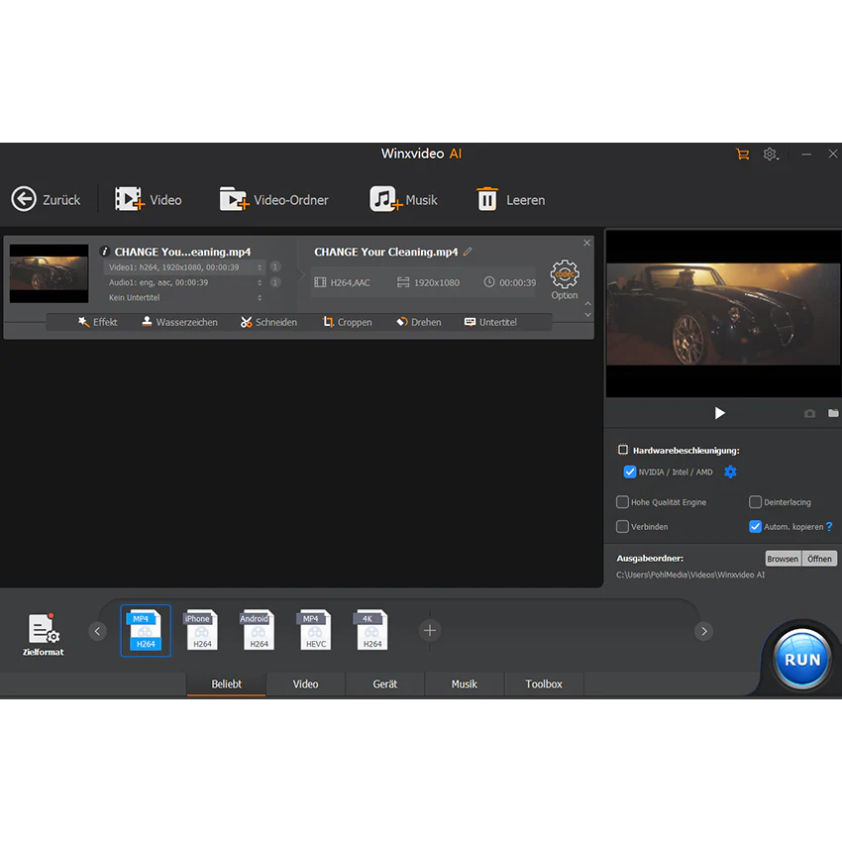
Task: Open hardware acceleration blue gear settings
Action: tap(730, 472)
